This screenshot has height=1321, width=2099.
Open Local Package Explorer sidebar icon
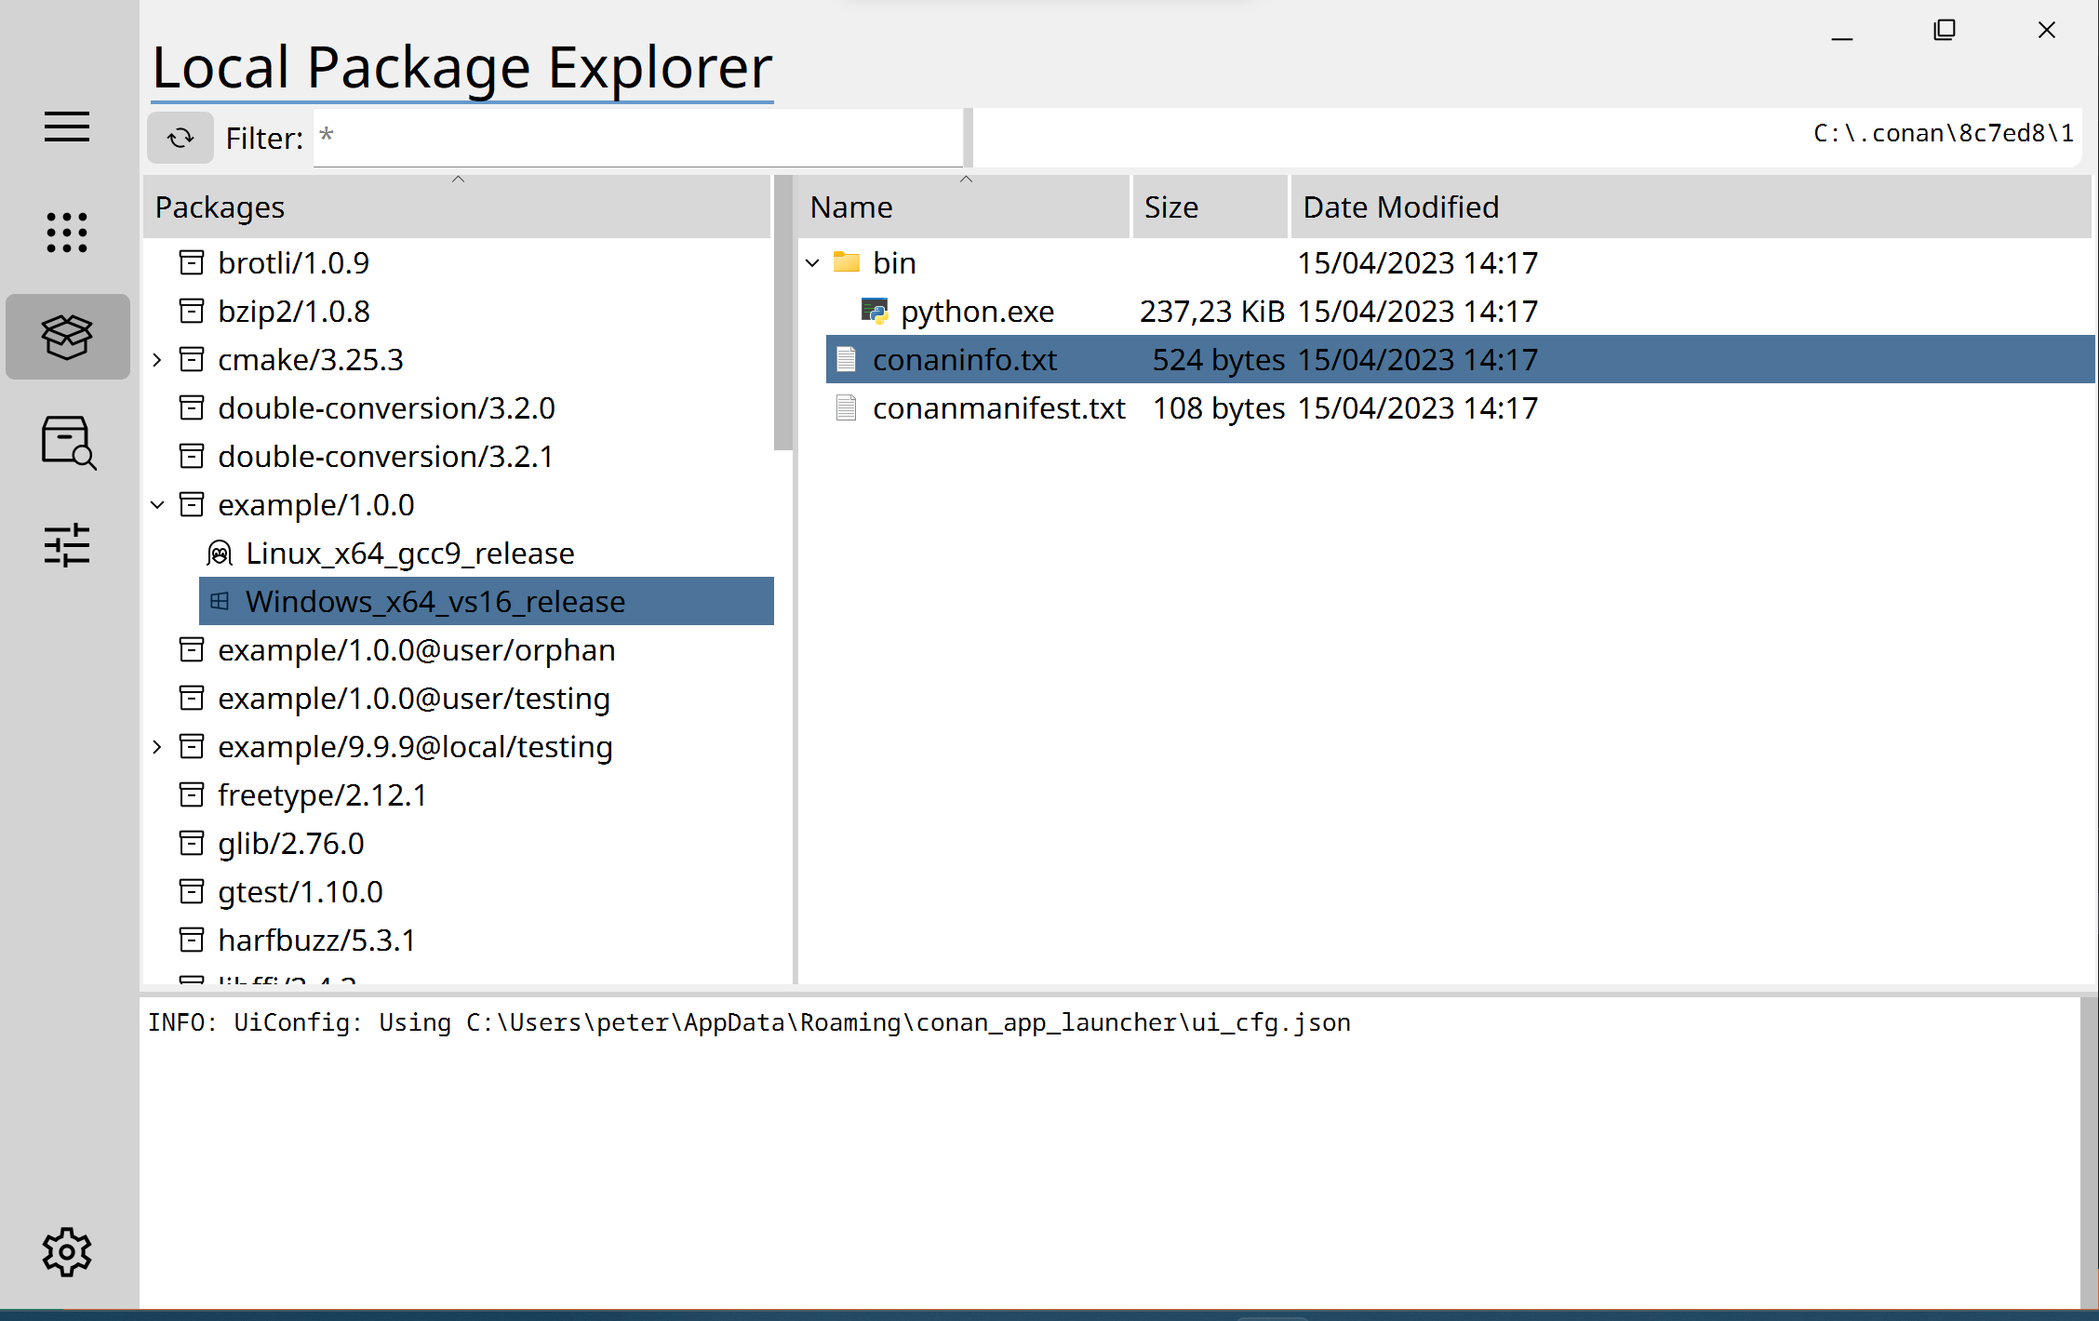67,337
